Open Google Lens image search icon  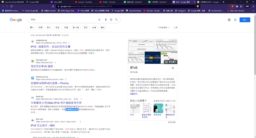[x=111, y=20]
